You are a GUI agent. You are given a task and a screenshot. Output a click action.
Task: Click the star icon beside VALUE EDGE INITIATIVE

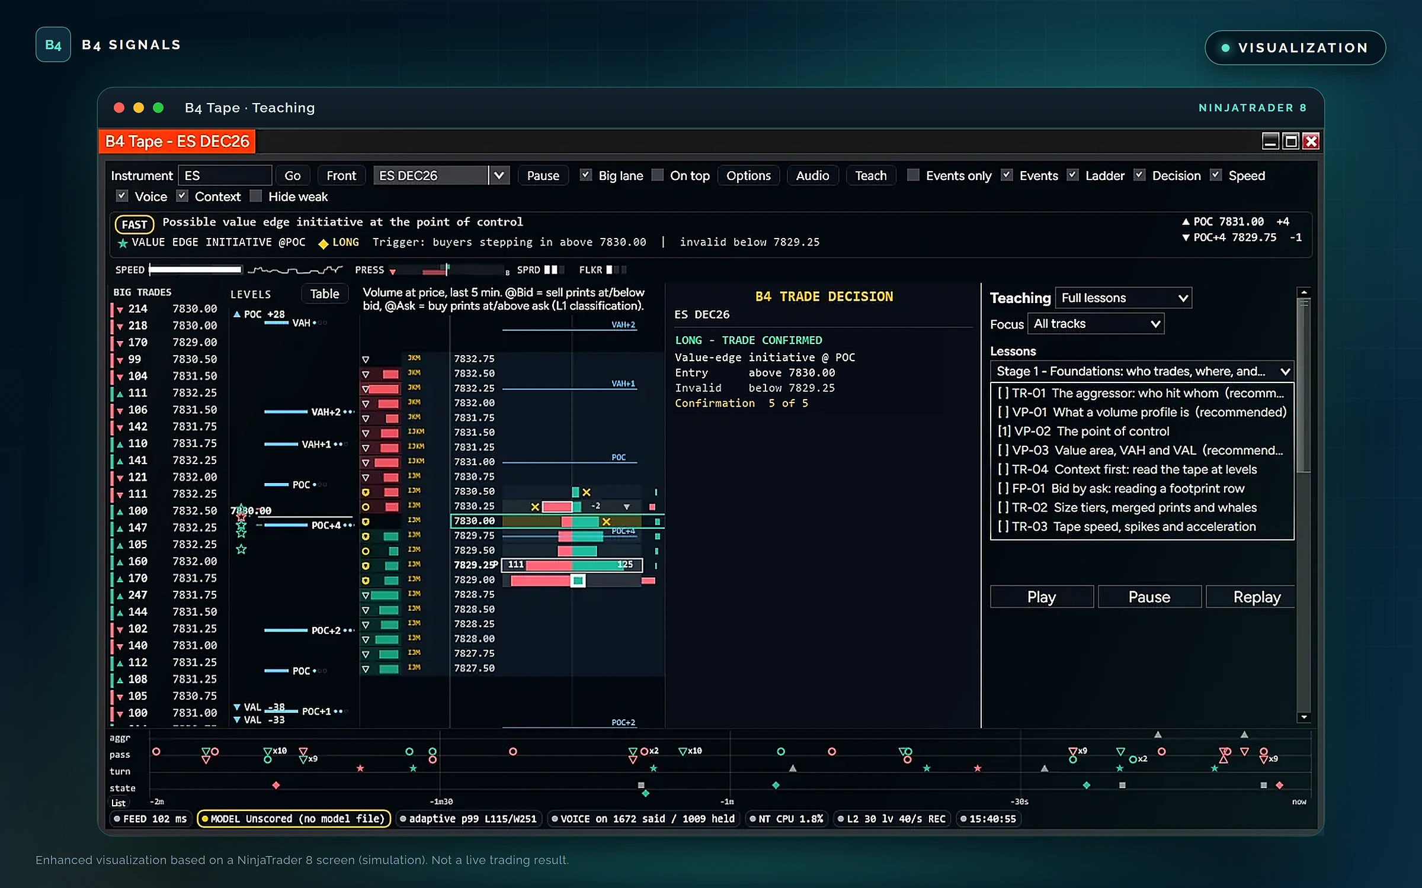click(x=123, y=243)
